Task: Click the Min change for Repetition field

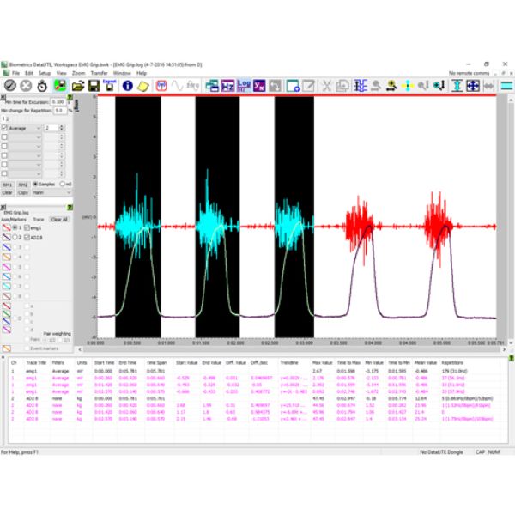Action: tap(60, 111)
